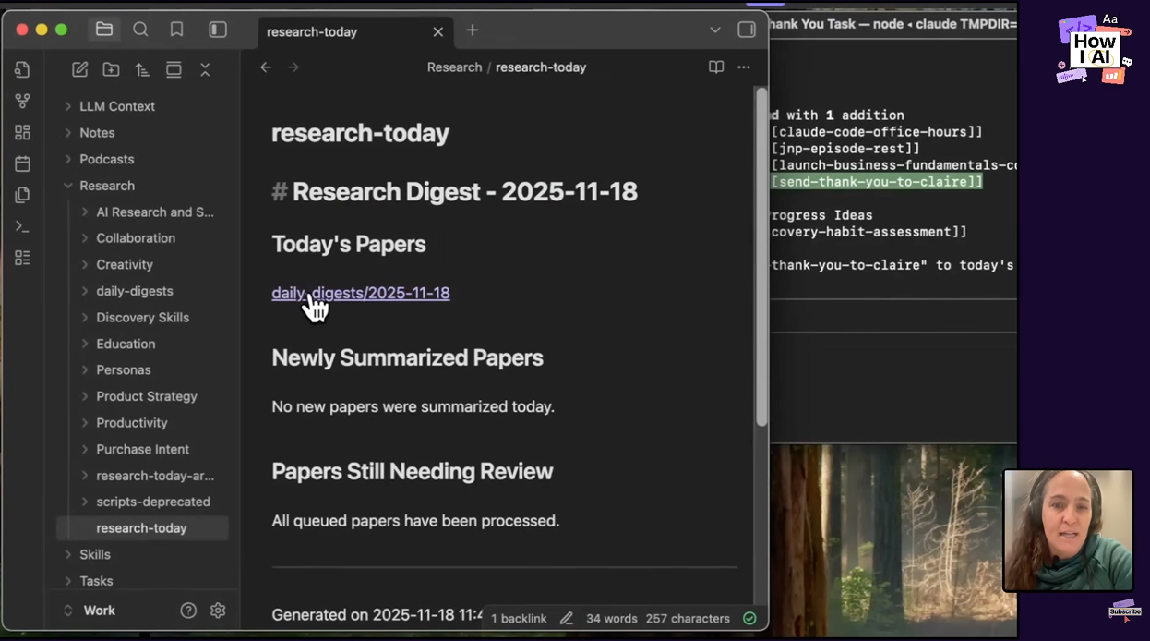Open the graph view from ribbon
The image size is (1150, 641).
(23, 101)
